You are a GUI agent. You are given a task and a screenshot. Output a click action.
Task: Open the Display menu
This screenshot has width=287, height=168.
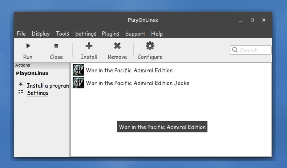[x=41, y=34]
